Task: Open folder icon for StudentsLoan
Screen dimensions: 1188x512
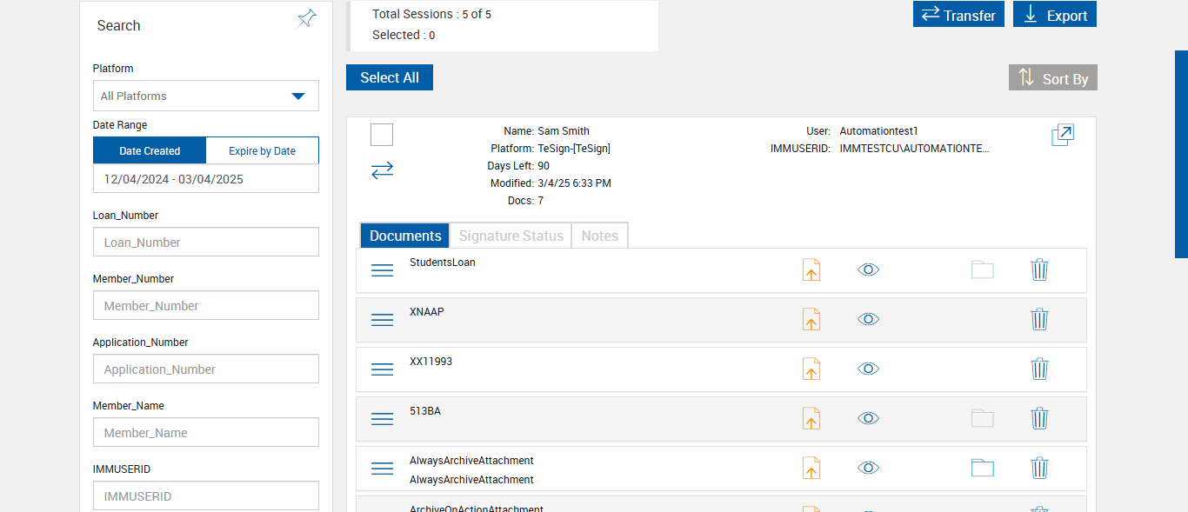Action: click(x=983, y=270)
